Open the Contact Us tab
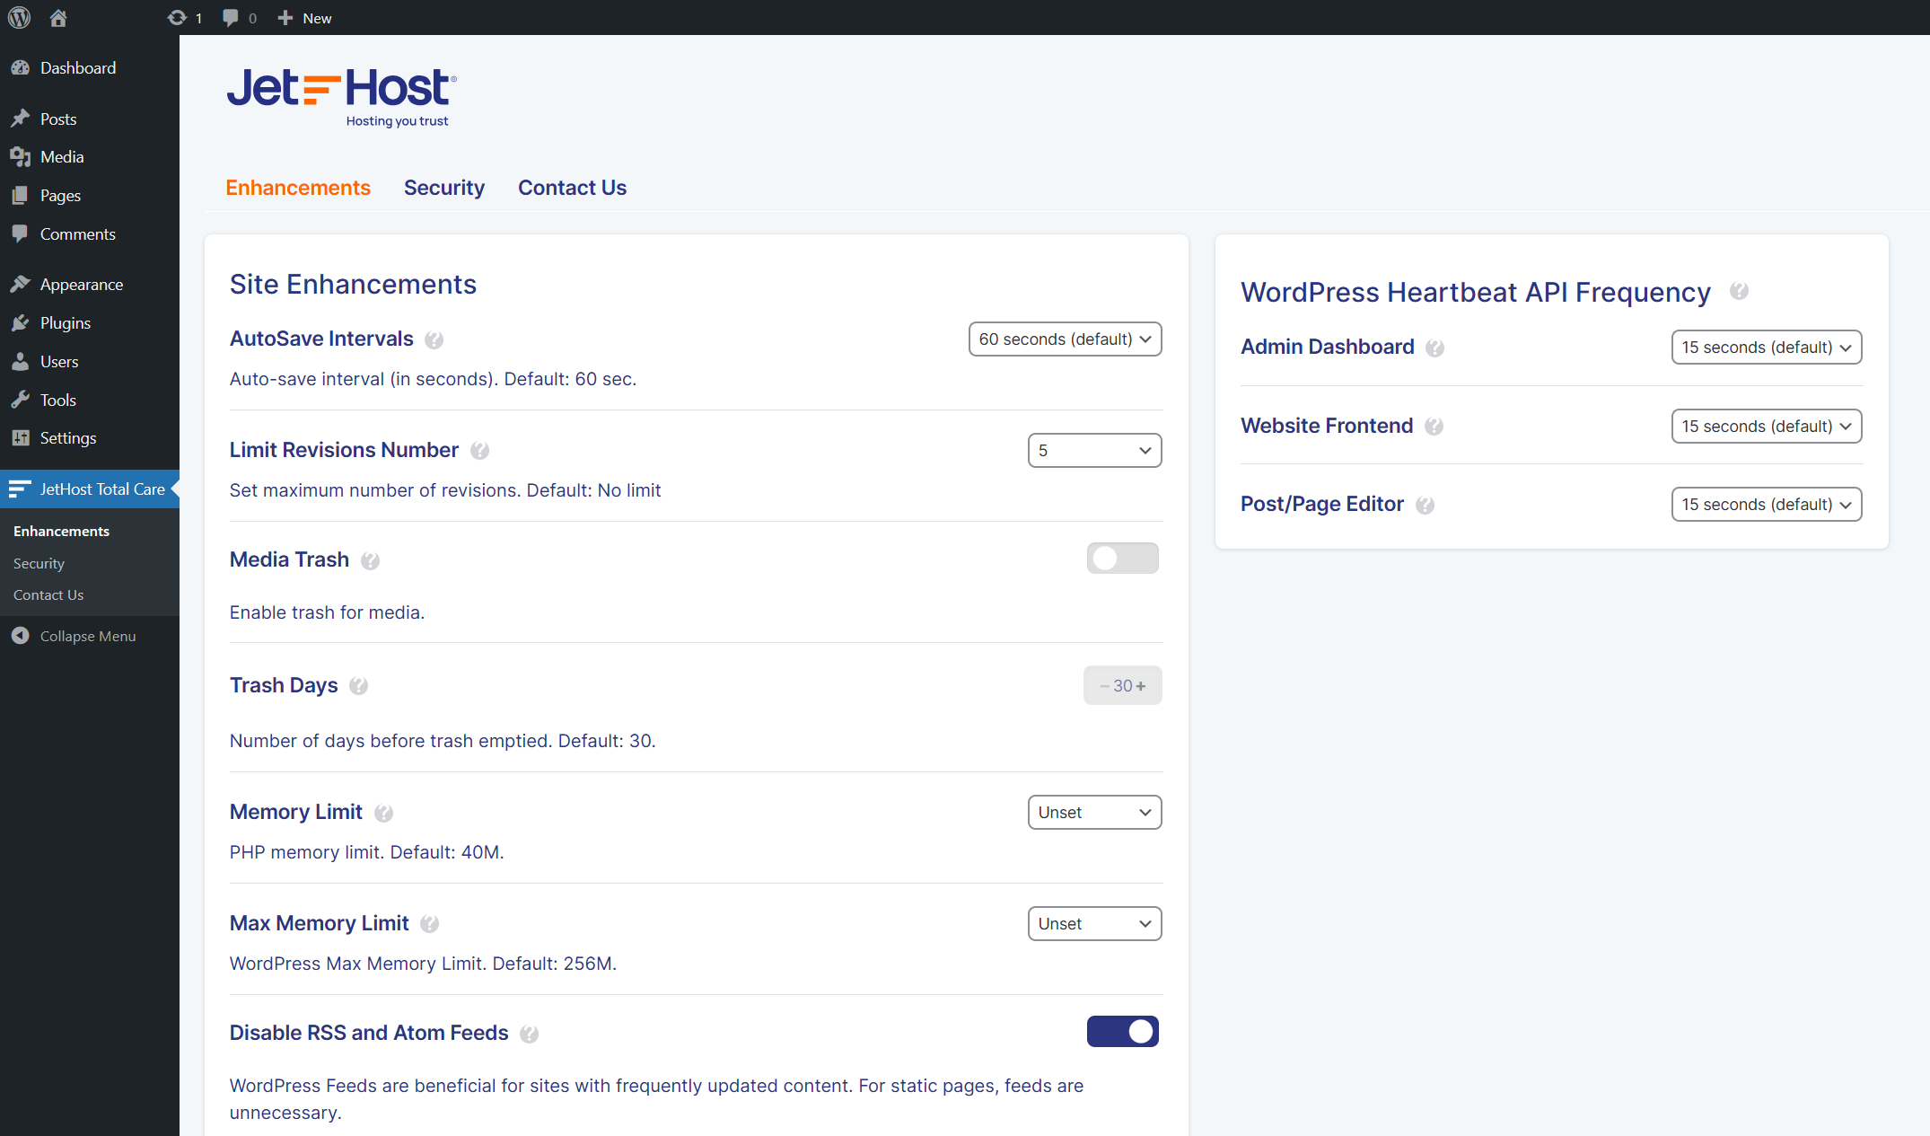Image resolution: width=1930 pixels, height=1136 pixels. click(x=572, y=188)
